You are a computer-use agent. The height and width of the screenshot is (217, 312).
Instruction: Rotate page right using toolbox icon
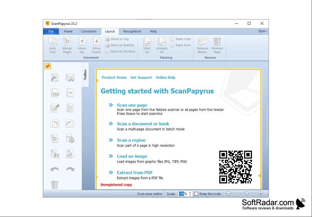(70, 123)
